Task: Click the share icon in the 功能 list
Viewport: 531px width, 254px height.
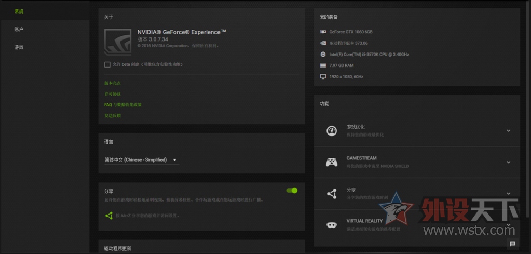Action: (332, 194)
